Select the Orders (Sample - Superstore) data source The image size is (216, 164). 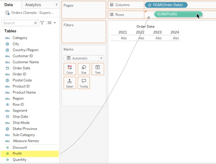(x=32, y=13)
